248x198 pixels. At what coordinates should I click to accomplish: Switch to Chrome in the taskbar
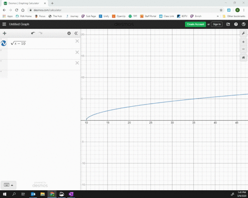click(52, 194)
